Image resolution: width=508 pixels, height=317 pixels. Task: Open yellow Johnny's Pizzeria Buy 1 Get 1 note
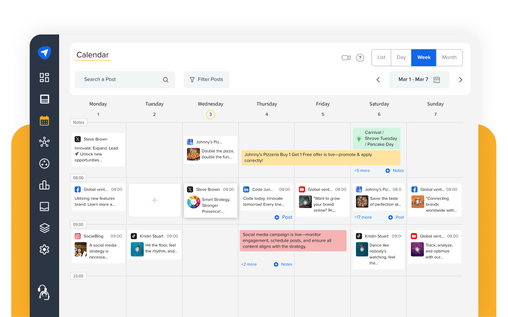pos(321,158)
